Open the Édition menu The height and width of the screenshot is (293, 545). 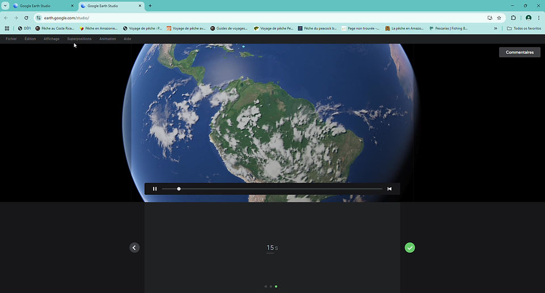coord(30,39)
